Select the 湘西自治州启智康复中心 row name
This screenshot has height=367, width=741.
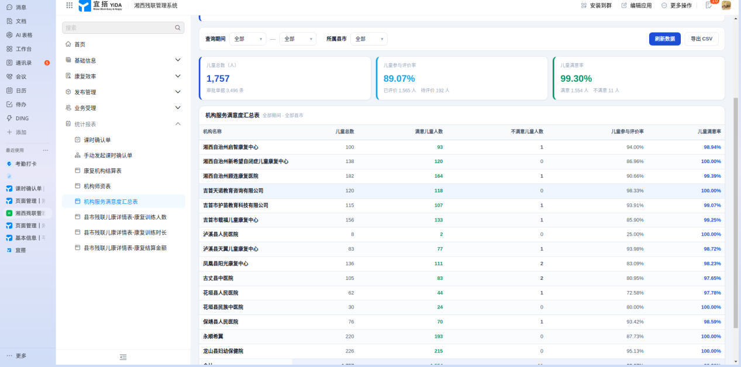click(x=230, y=147)
